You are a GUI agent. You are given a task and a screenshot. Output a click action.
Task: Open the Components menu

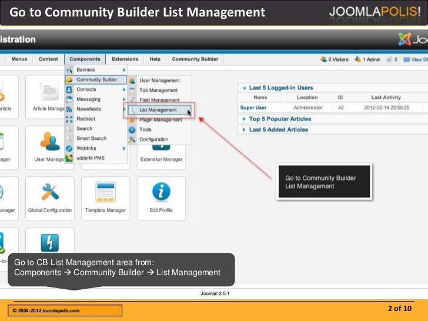tap(85, 59)
